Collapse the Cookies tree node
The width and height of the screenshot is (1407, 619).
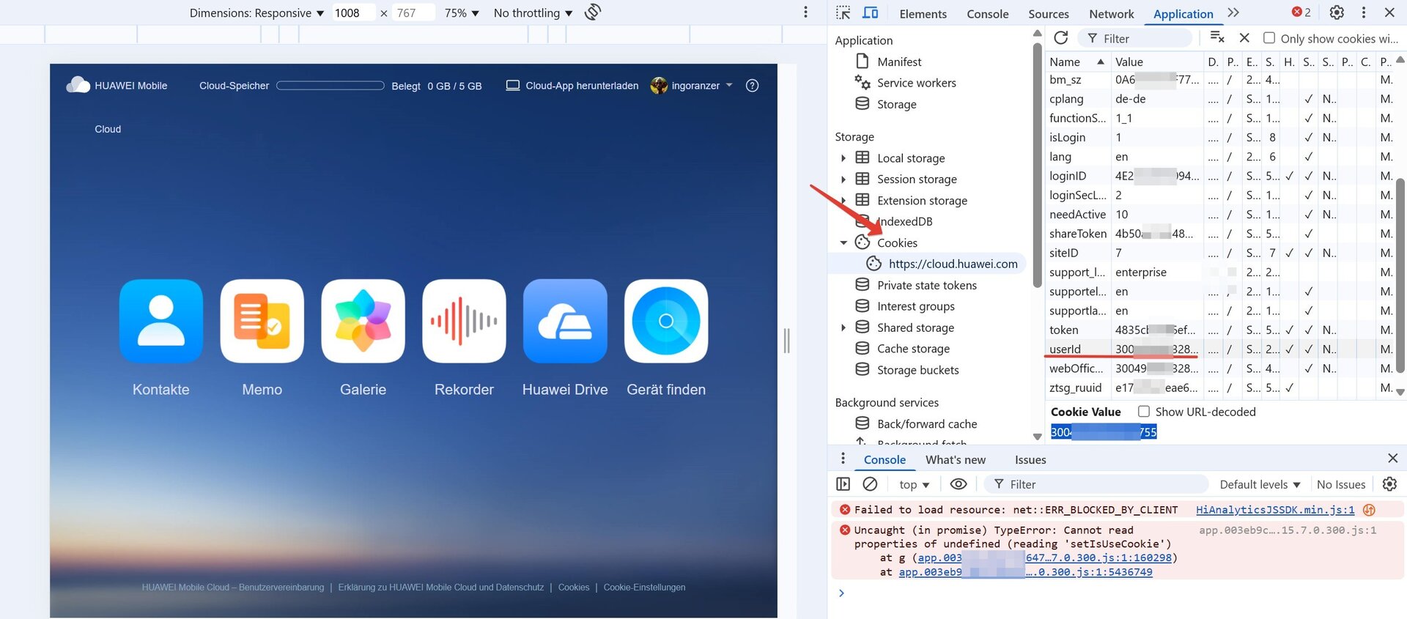click(843, 243)
